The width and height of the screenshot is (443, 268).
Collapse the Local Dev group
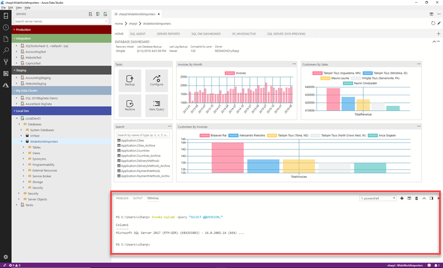[x=61, y=111]
